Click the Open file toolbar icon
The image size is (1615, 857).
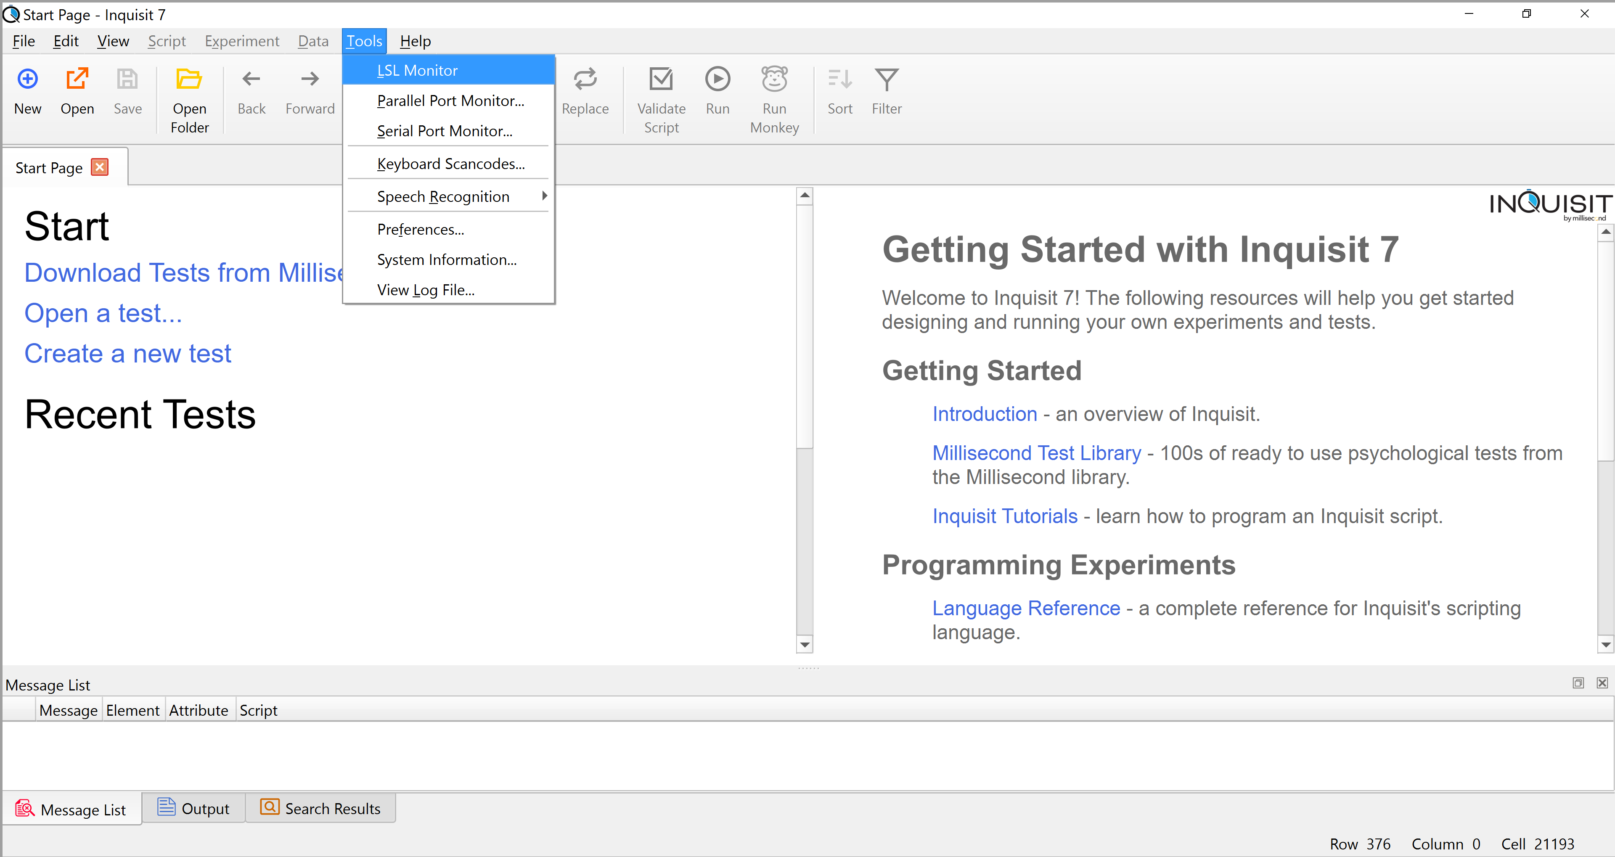click(x=77, y=79)
